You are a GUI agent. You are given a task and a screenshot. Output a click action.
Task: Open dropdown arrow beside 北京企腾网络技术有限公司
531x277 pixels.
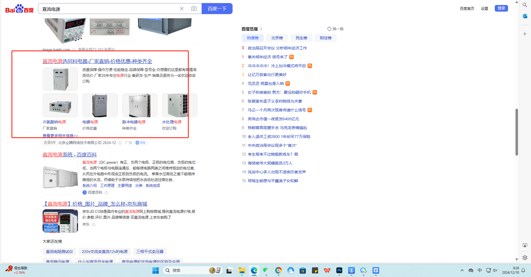120,143
